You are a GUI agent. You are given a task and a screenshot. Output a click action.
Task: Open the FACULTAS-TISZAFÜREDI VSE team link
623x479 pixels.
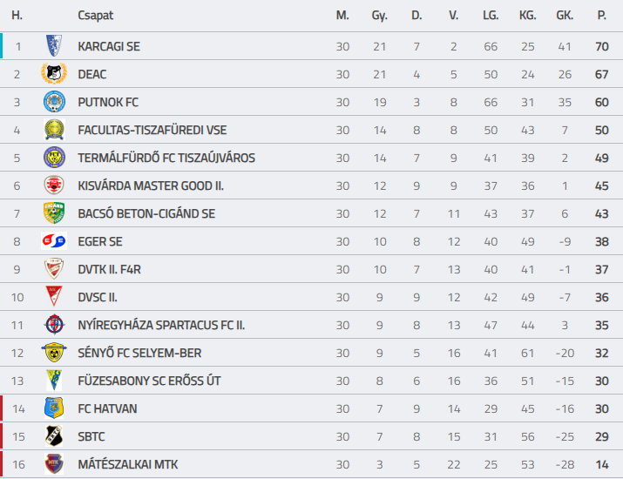[x=152, y=130]
